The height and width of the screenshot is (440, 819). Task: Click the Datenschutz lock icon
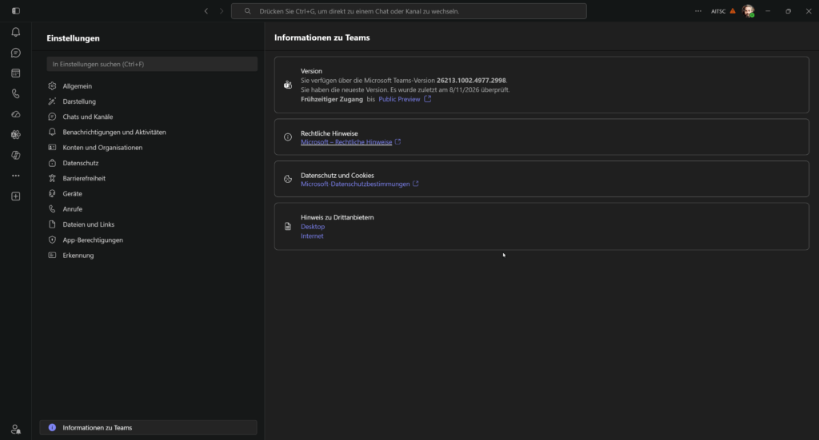[x=52, y=163]
